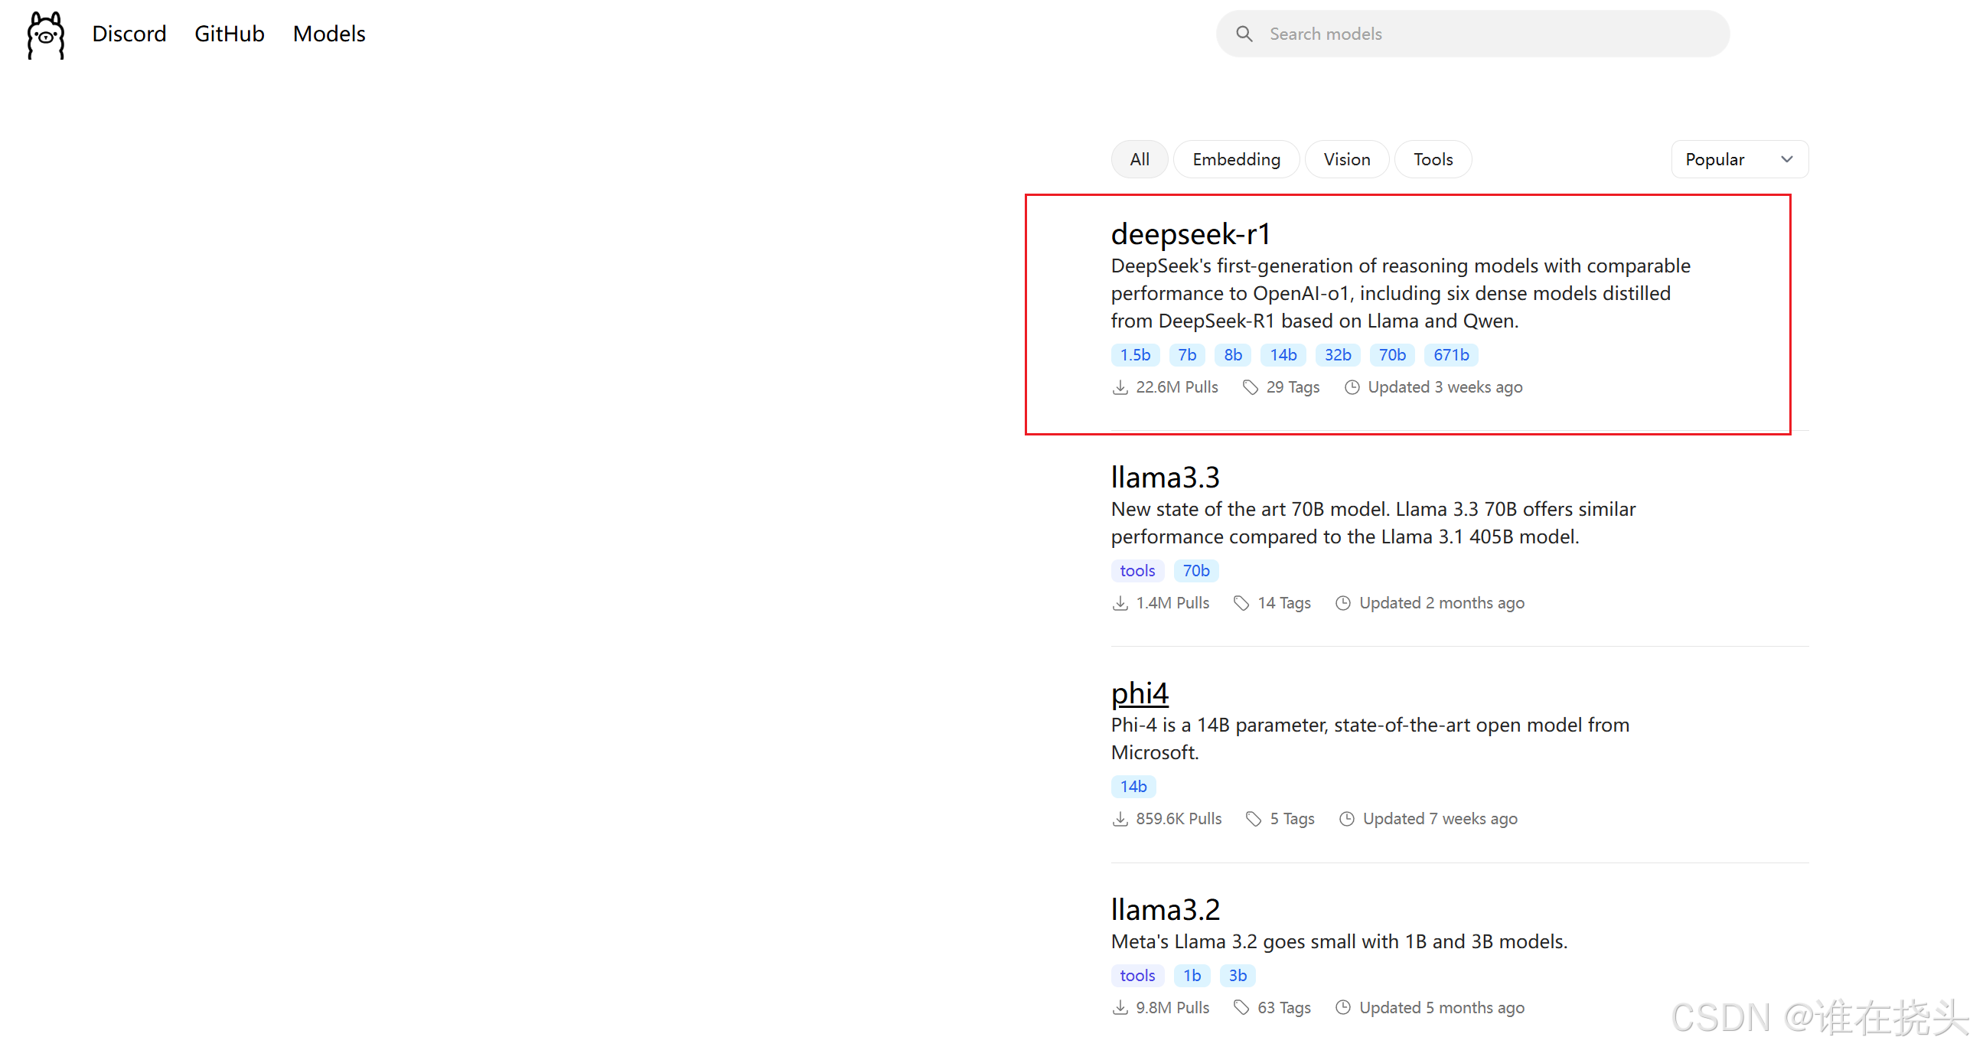Click the chevron on the Popular dropdown

tap(1787, 159)
